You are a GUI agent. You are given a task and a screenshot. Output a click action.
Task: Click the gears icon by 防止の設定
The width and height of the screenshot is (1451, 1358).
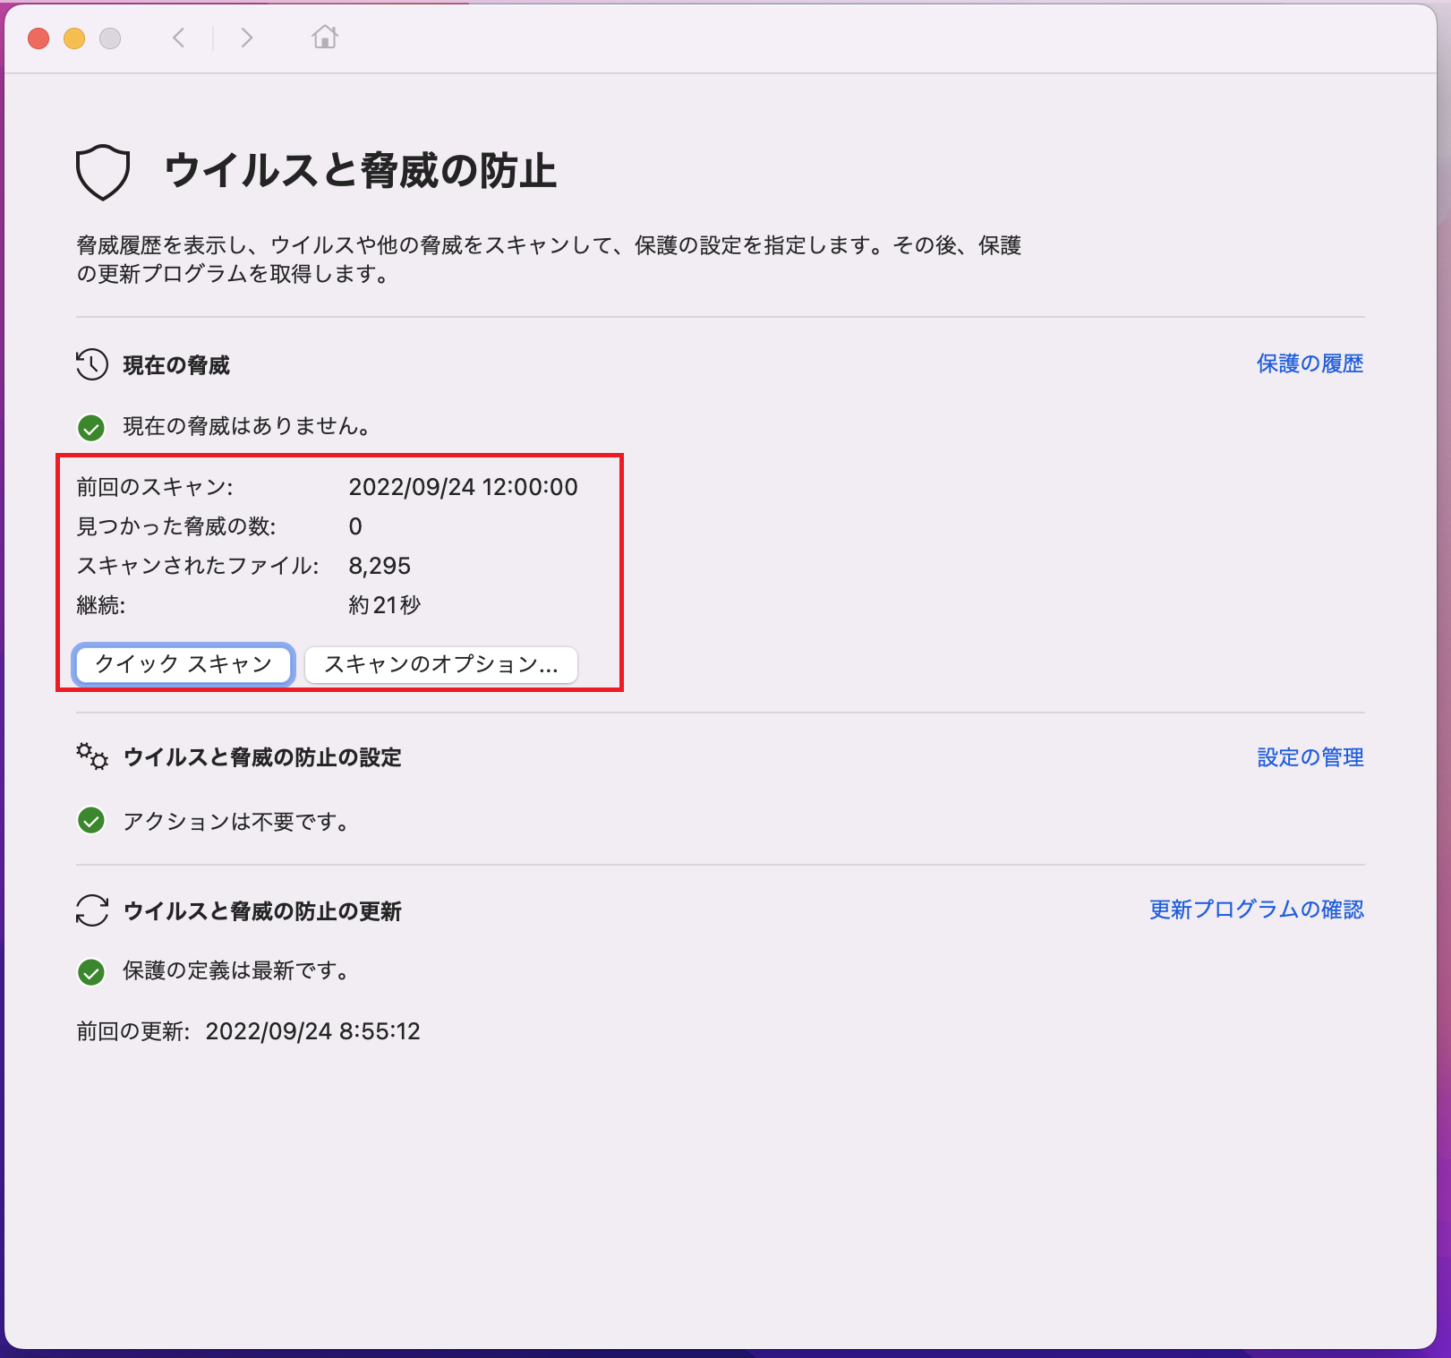point(92,757)
